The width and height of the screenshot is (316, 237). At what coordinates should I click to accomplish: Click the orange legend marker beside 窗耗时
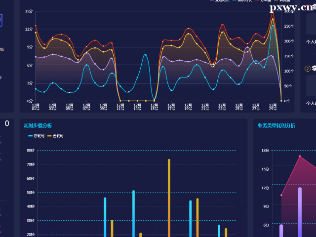pyautogui.click(x=49, y=136)
